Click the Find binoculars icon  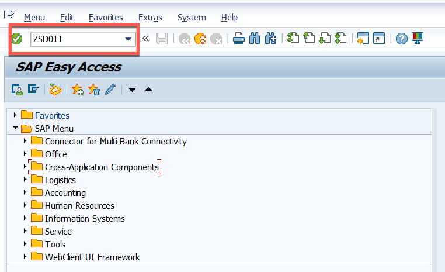pos(255,39)
